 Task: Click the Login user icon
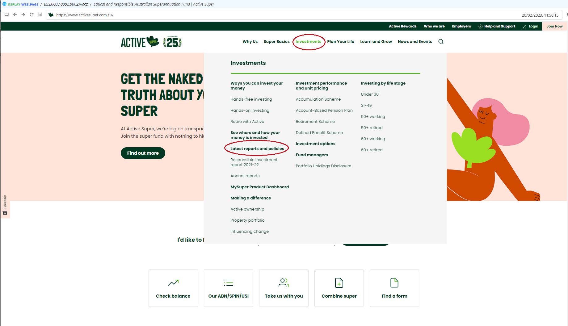[524, 27]
